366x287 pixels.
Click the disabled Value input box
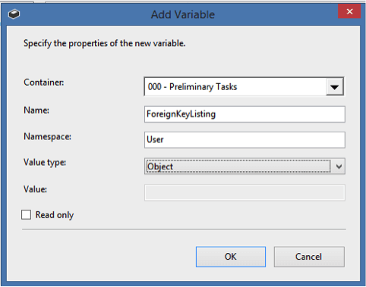click(x=245, y=192)
